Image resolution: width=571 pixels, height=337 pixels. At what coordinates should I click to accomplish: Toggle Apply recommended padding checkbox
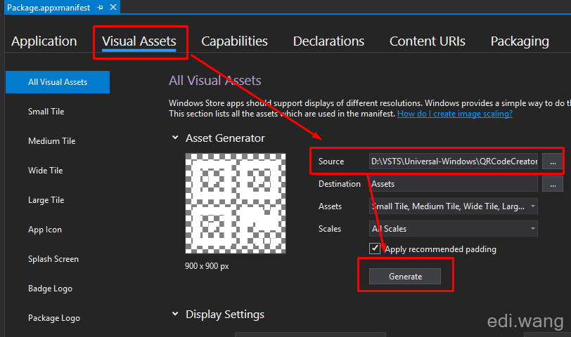(375, 249)
